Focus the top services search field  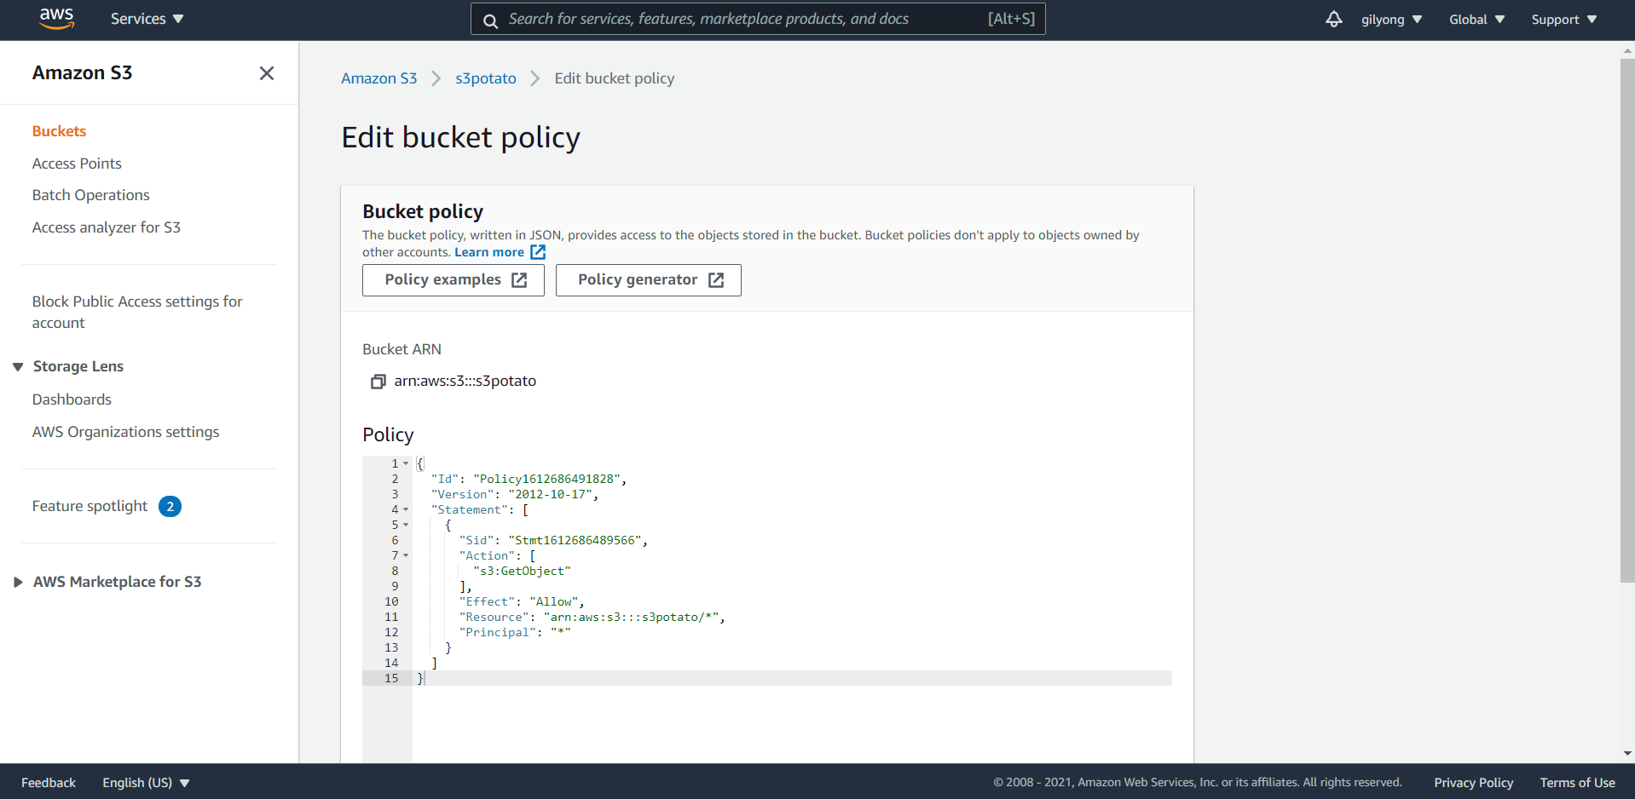click(x=758, y=19)
